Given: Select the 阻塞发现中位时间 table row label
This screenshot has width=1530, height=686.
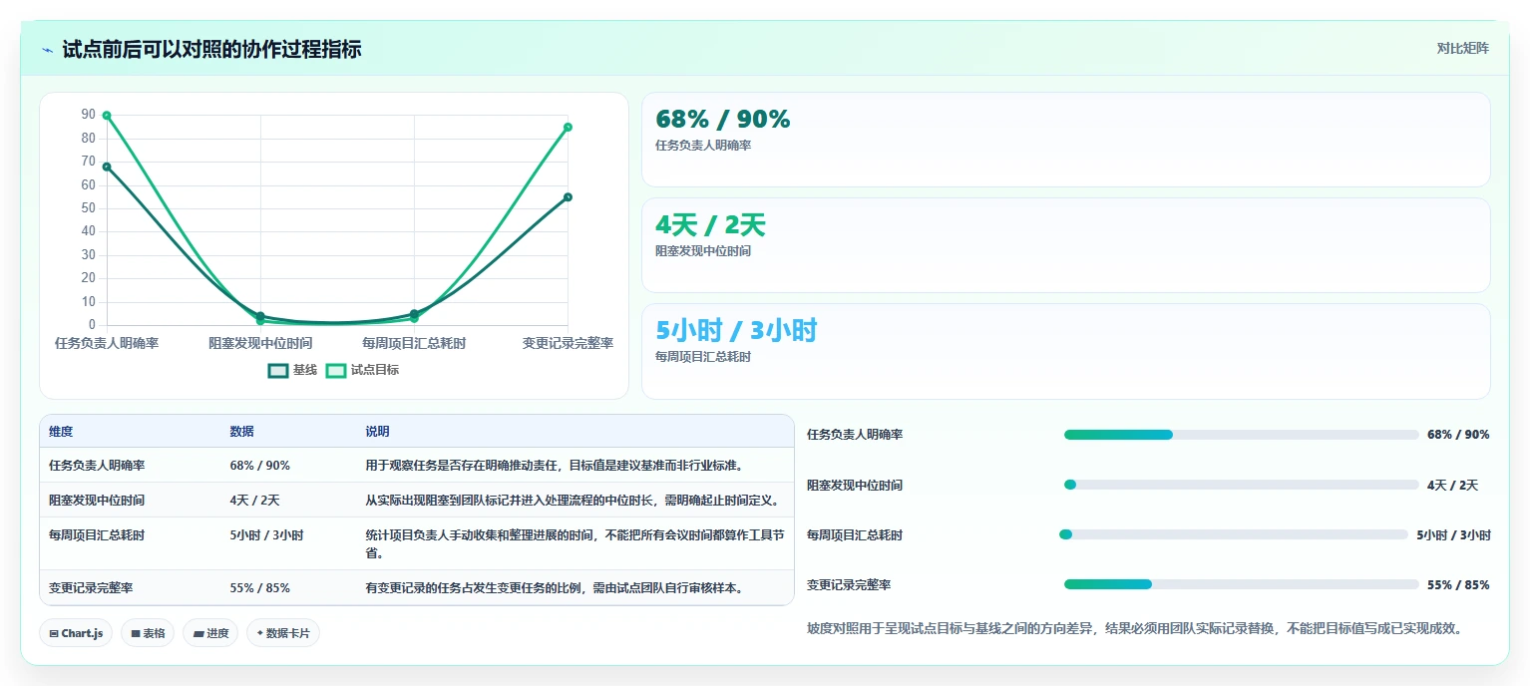Looking at the screenshot, I should [x=97, y=501].
